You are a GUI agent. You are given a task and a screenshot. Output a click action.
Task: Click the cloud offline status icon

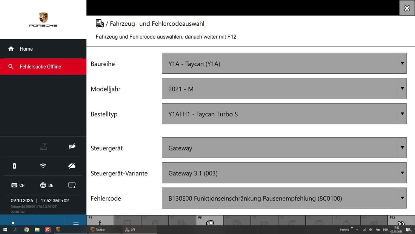(72, 166)
